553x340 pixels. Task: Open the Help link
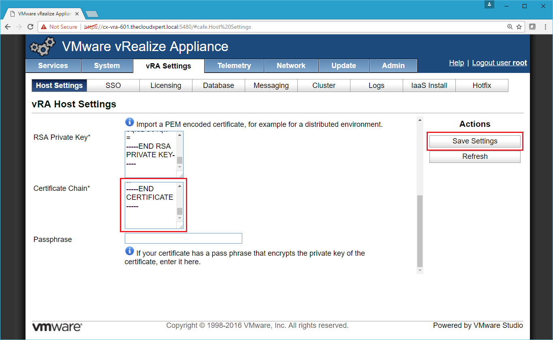pos(456,63)
